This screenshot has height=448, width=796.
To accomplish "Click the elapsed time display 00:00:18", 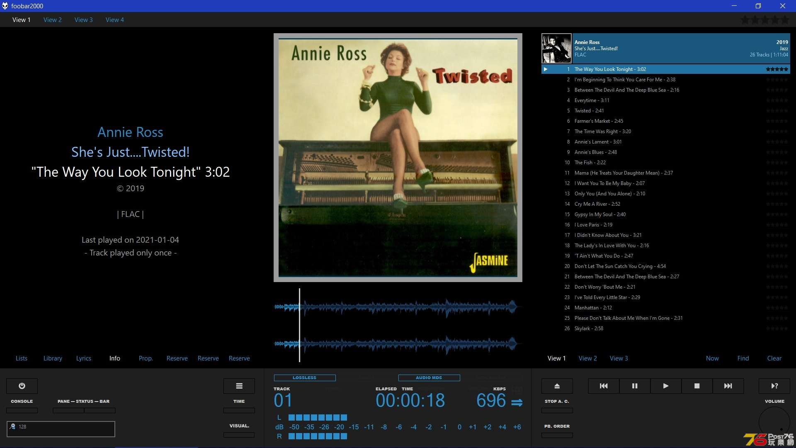I will pos(410,400).
